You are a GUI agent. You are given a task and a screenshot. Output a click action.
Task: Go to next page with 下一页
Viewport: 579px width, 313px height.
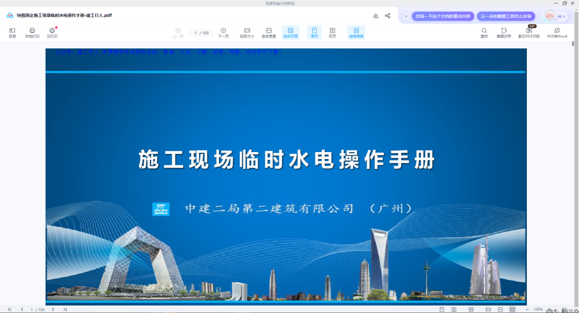click(x=223, y=33)
